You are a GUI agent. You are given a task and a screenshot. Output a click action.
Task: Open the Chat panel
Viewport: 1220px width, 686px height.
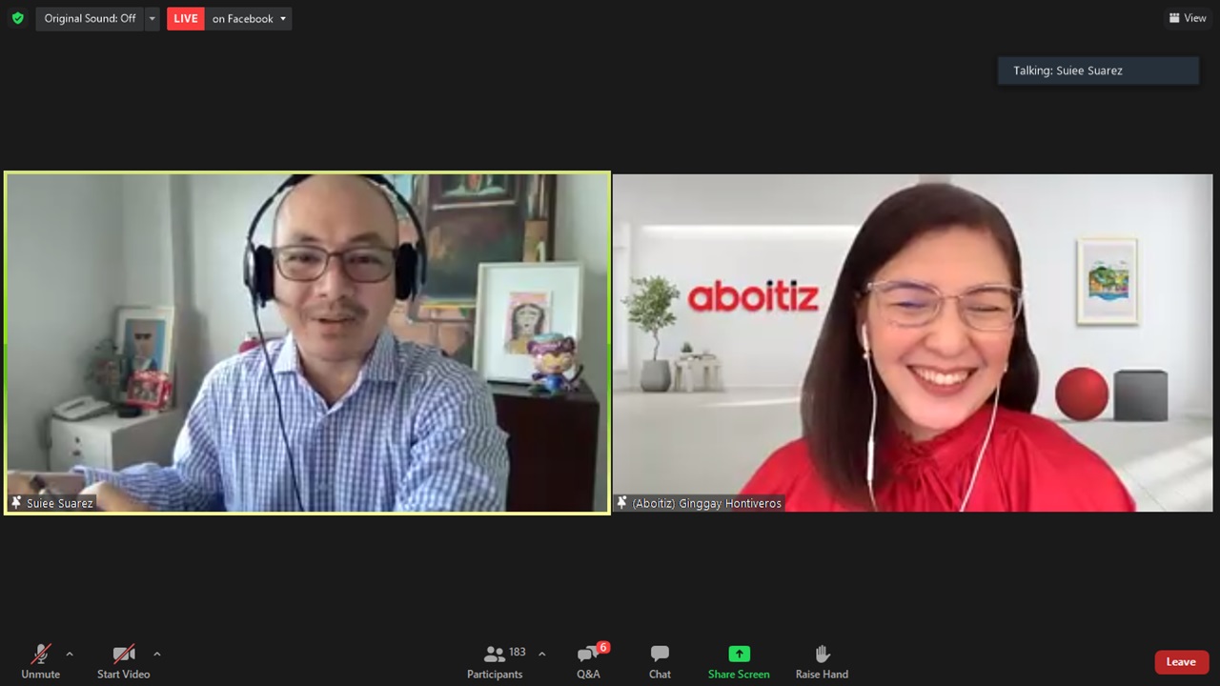(660, 661)
